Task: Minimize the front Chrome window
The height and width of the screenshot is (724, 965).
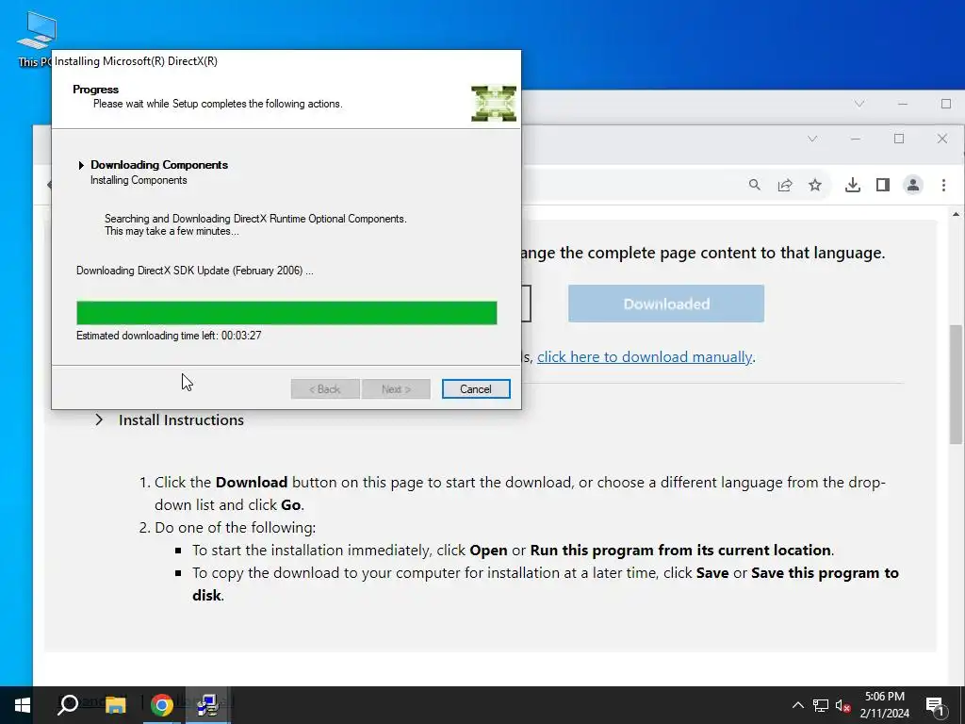Action: [856, 140]
